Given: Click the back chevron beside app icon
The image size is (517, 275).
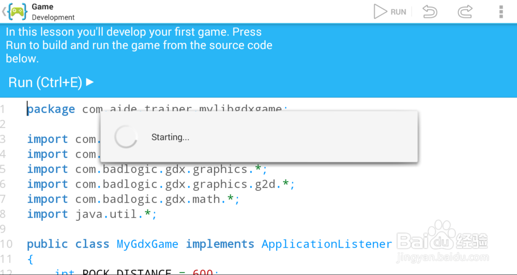Looking at the screenshot, I should point(4,11).
